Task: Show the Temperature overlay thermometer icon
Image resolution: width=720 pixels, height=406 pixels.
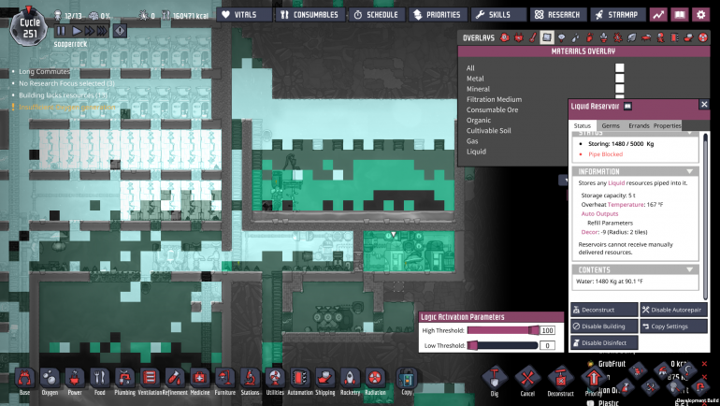Action: [x=533, y=37]
